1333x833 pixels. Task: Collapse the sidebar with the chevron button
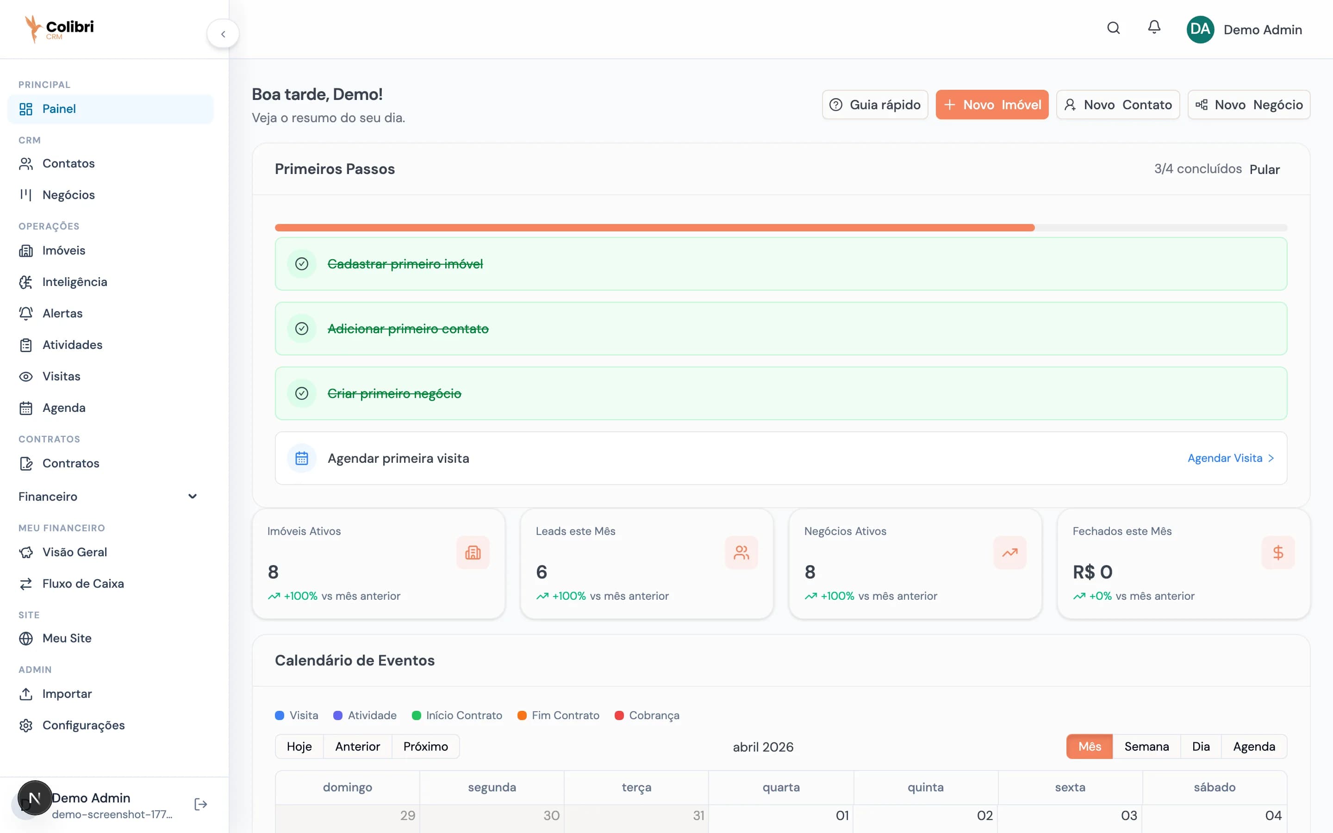223,33
